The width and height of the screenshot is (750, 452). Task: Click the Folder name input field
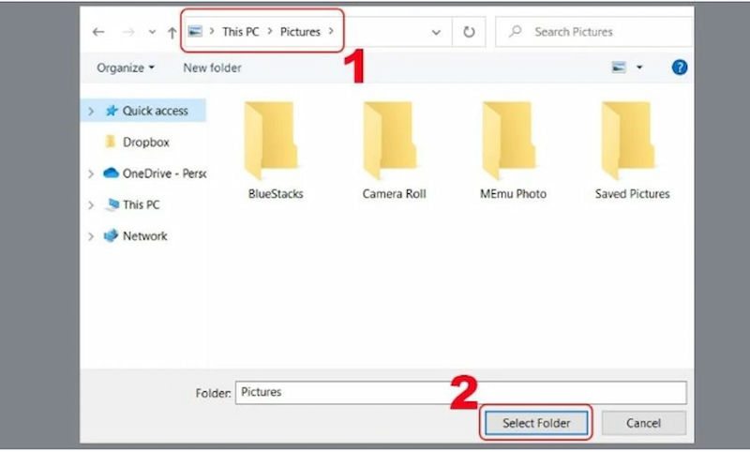459,393
